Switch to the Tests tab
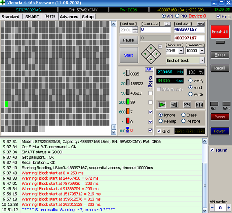 [x=50, y=16]
